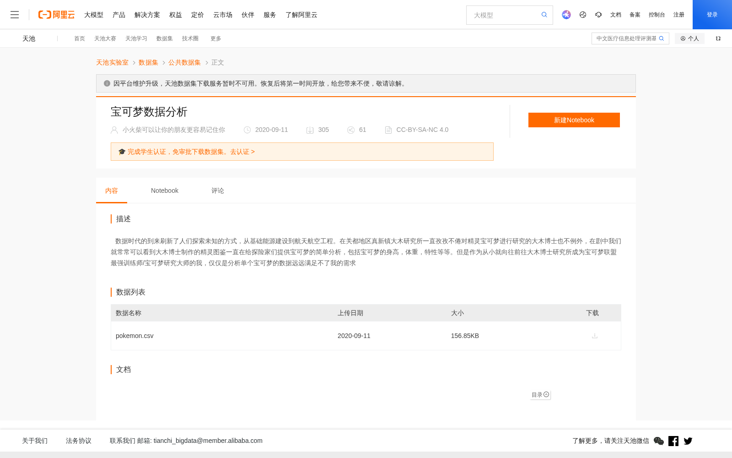Open the 控制台 link

pyautogui.click(x=657, y=15)
